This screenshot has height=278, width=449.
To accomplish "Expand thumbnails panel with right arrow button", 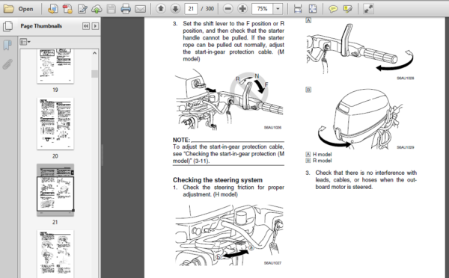I will [x=95, y=26].
